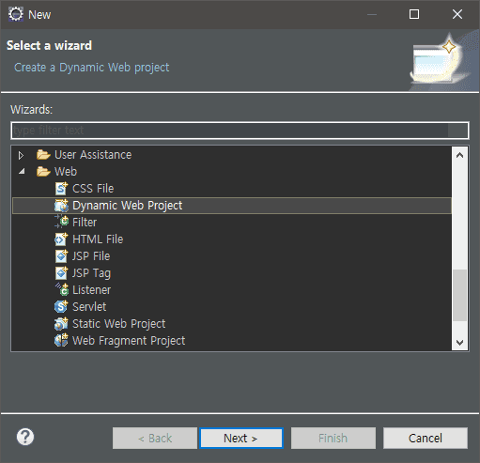480x463 pixels.
Task: Pick the JSP Tag icon
Action: click(x=61, y=273)
